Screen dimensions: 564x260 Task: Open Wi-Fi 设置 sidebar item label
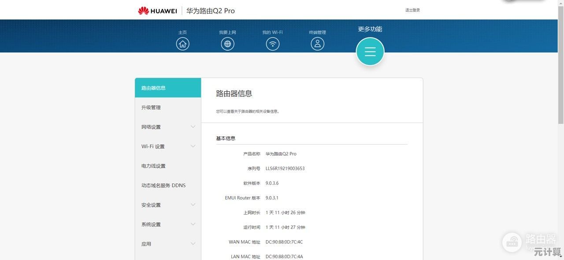pos(153,146)
